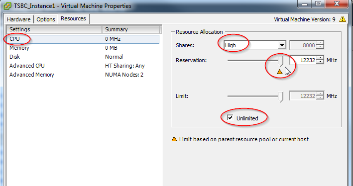Click the Settings column header

54,29
